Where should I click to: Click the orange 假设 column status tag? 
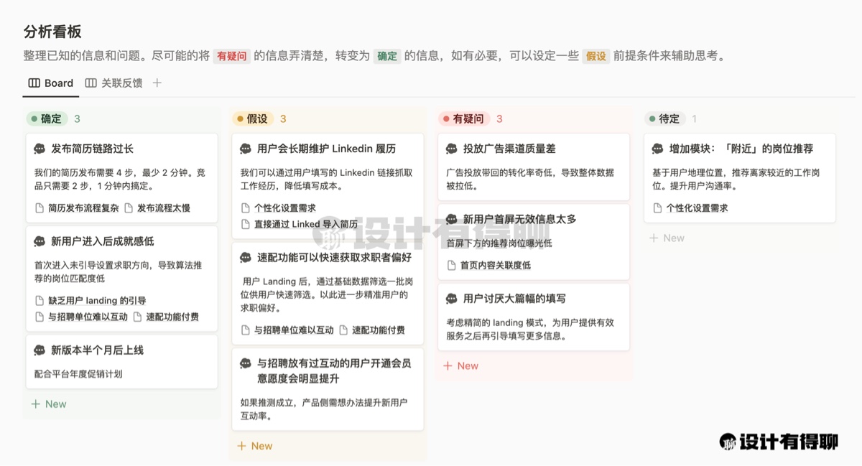point(252,118)
